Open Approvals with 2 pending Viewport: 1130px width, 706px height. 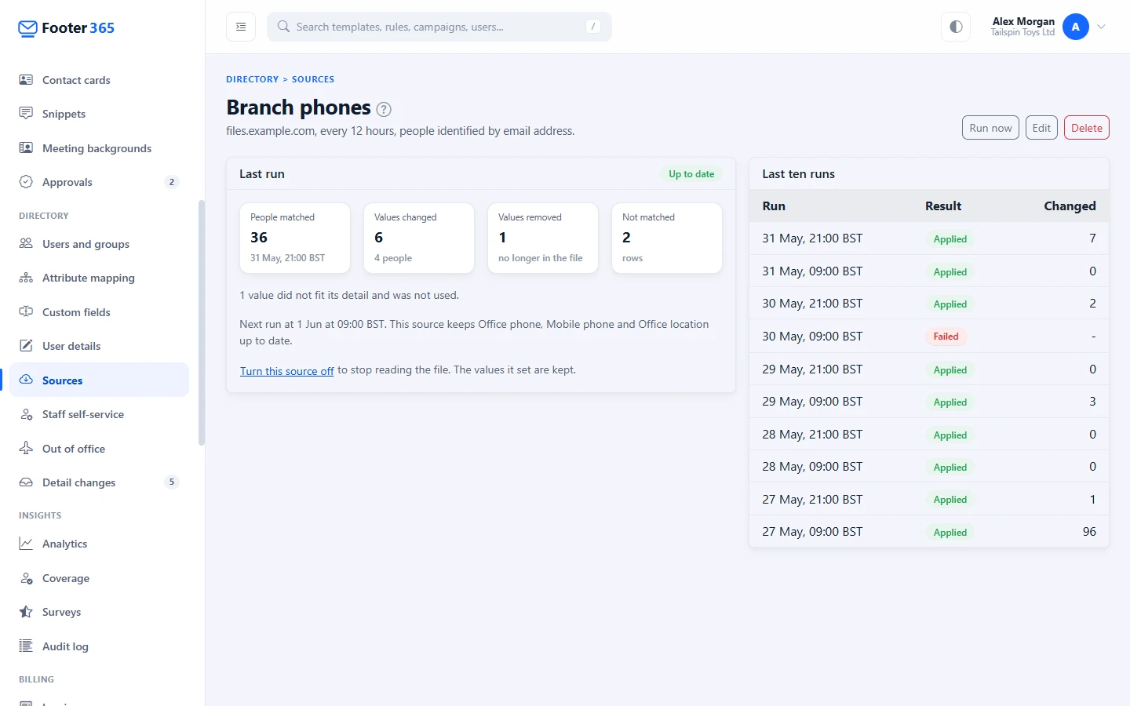pyautogui.click(x=99, y=182)
